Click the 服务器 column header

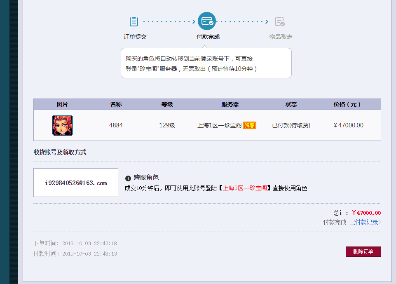230,104
